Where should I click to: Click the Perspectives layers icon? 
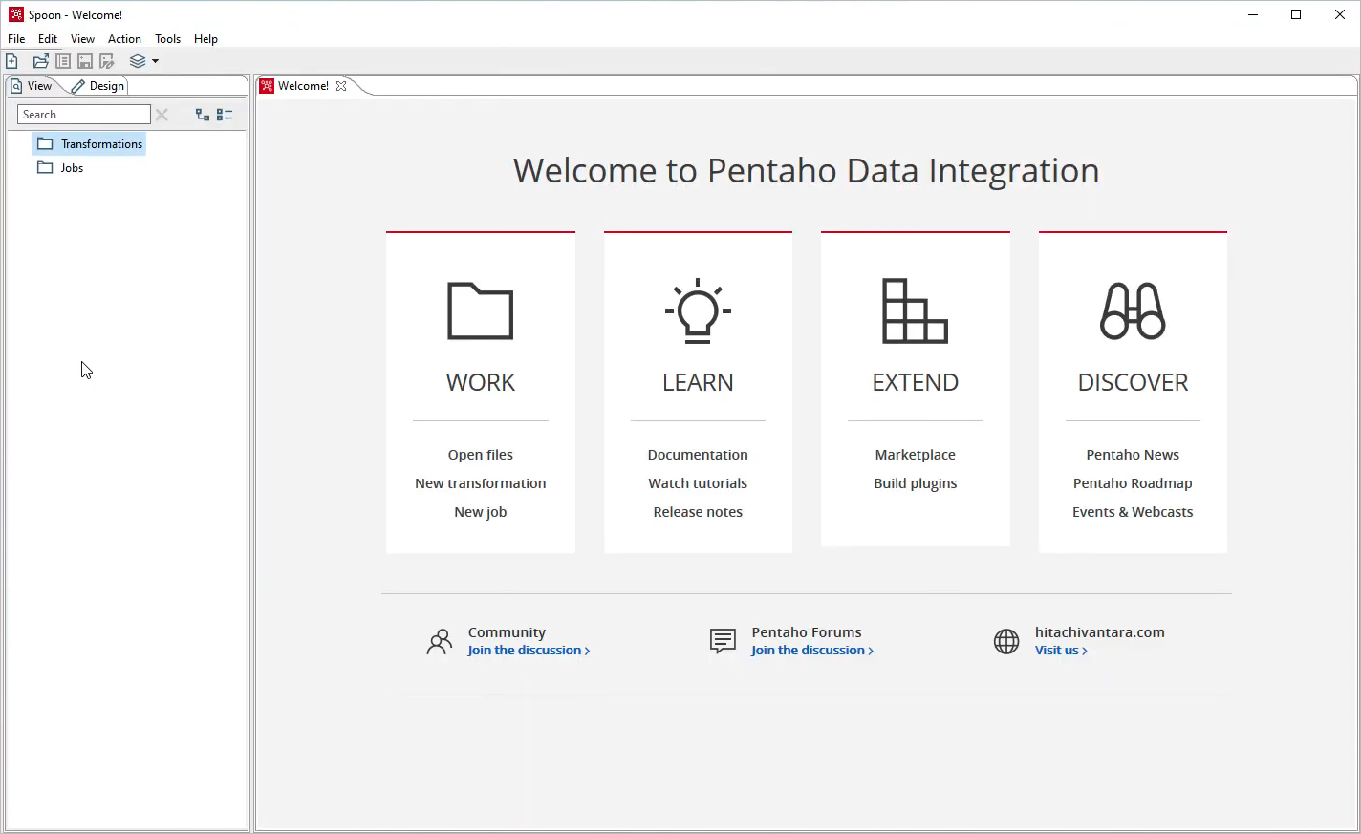point(138,61)
